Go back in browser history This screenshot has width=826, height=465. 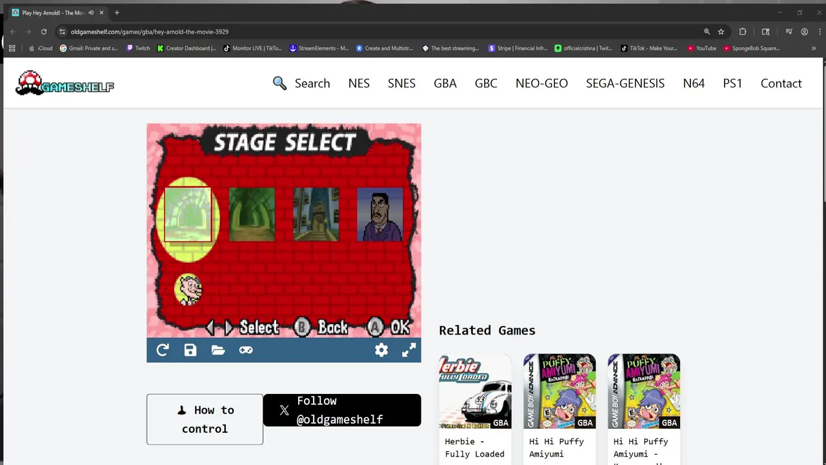(13, 32)
